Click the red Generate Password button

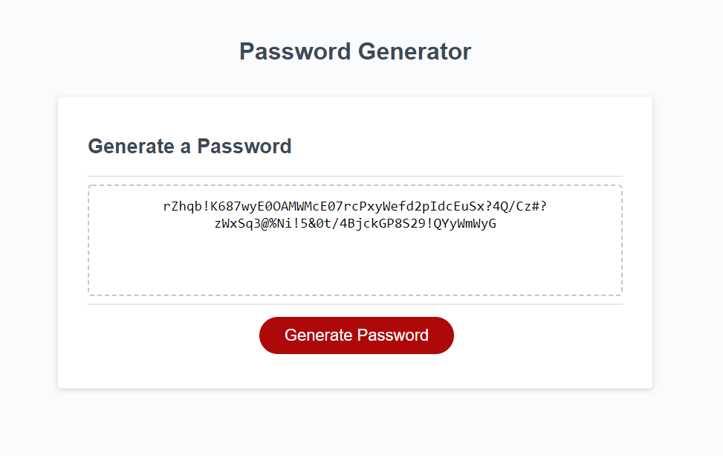[x=356, y=335]
